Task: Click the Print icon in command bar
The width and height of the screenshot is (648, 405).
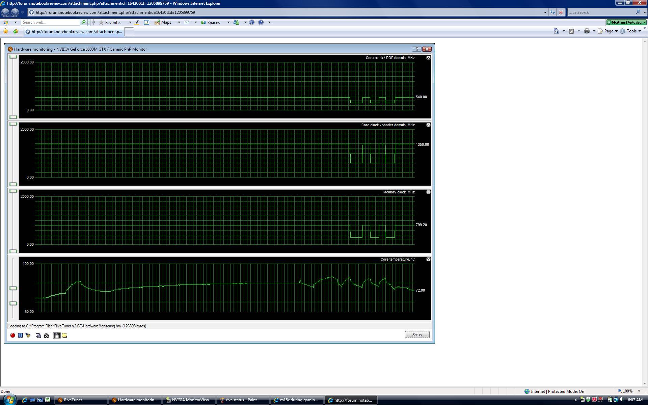Action: pyautogui.click(x=587, y=31)
